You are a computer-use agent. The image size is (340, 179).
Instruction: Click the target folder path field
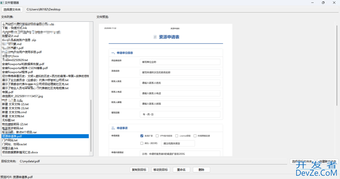tap(153, 161)
